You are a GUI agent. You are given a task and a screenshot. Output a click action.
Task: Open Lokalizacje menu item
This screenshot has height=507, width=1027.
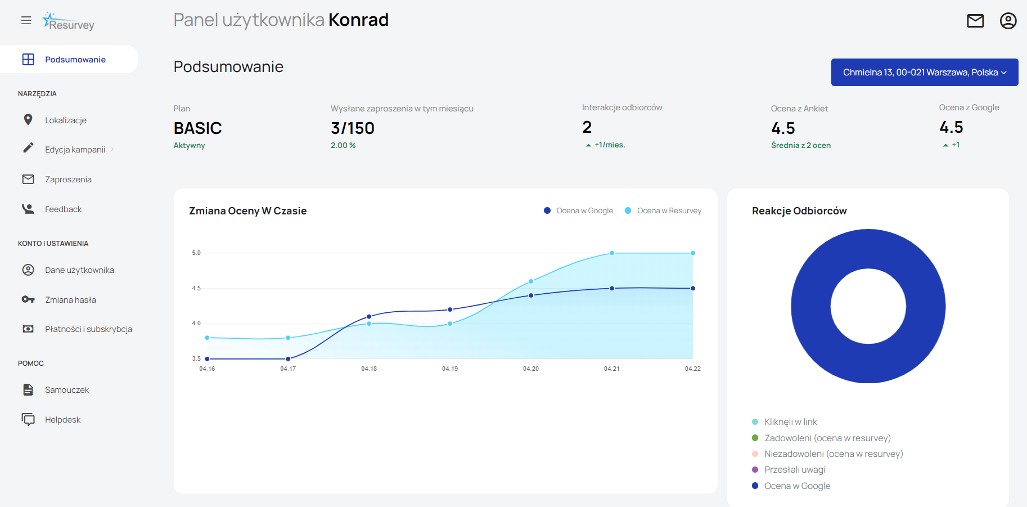[x=66, y=120]
